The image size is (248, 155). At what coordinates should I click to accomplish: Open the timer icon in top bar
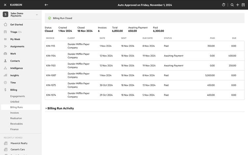pos(224,5)
